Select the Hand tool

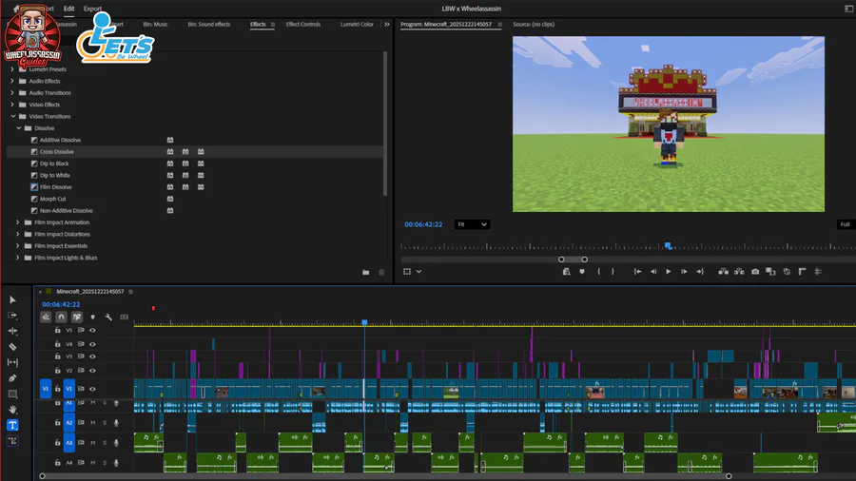click(x=12, y=409)
